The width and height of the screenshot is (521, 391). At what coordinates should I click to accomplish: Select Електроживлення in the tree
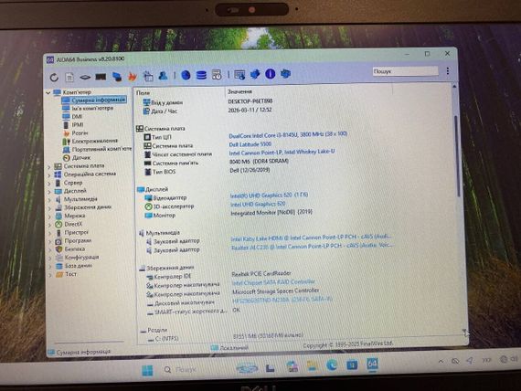tap(95, 142)
